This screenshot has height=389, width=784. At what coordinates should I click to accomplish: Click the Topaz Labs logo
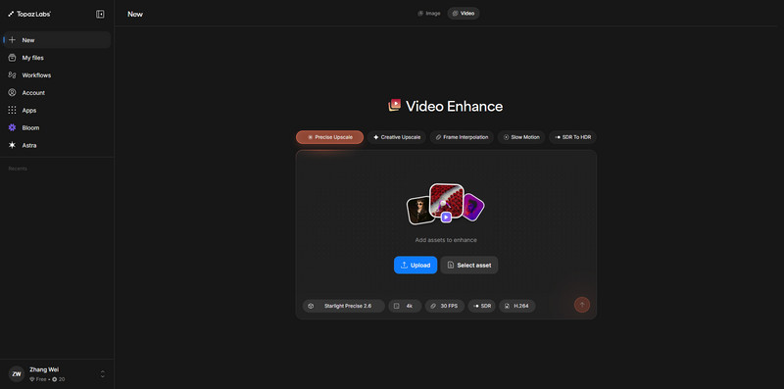click(29, 14)
